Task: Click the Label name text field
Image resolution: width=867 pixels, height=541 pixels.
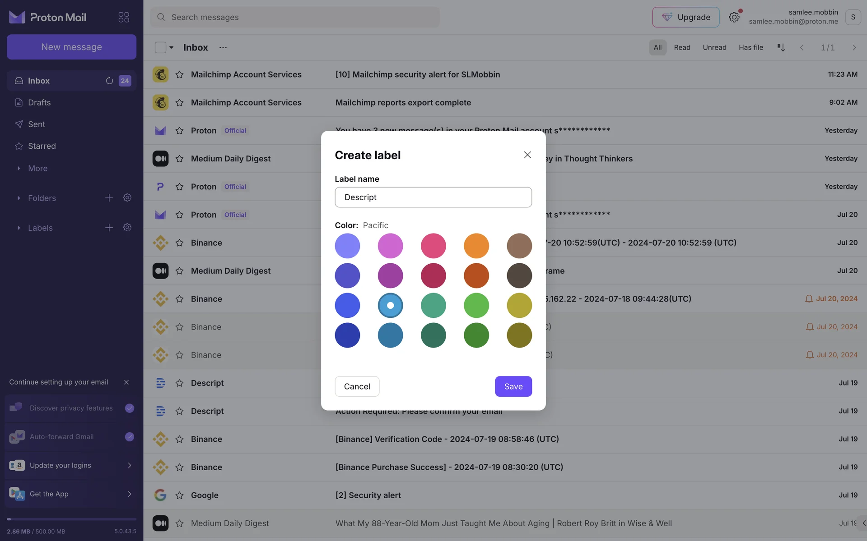Action: [x=433, y=197]
